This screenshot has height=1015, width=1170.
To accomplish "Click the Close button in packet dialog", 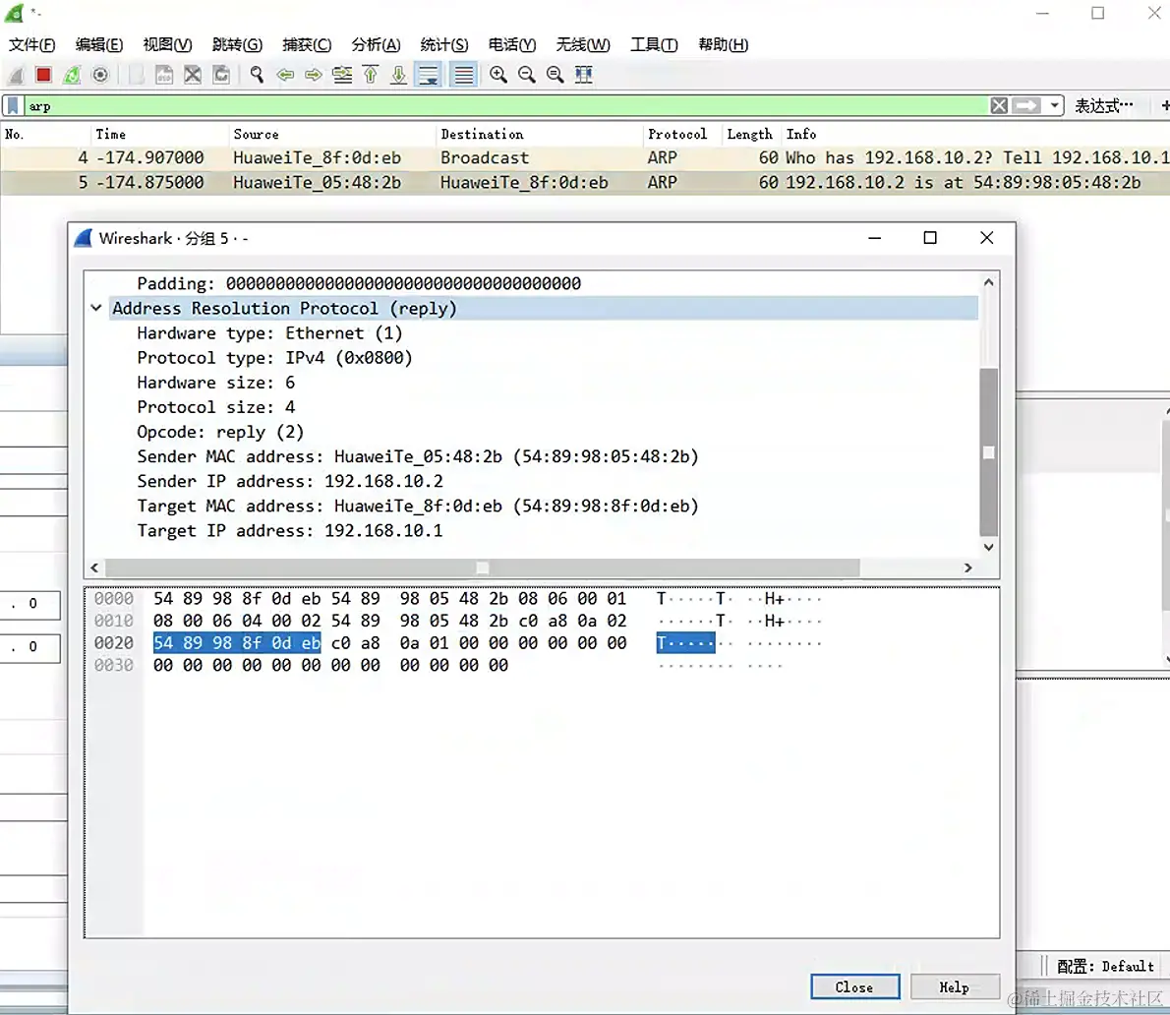I will coord(855,987).
